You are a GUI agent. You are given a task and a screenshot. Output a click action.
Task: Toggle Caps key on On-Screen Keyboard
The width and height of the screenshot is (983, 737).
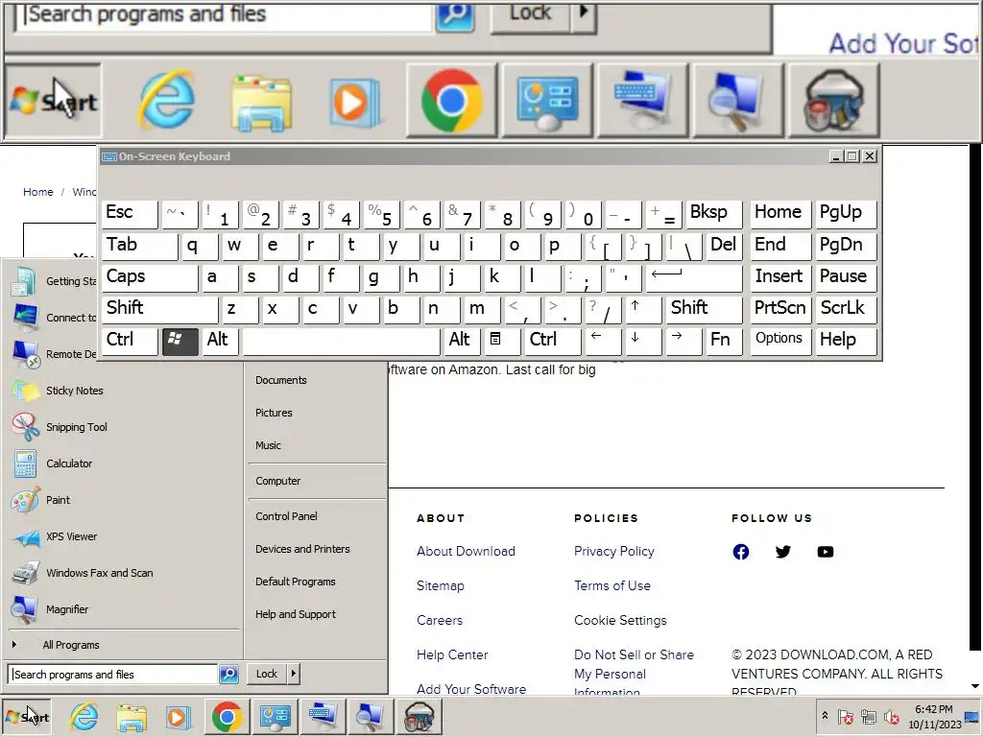(x=149, y=277)
